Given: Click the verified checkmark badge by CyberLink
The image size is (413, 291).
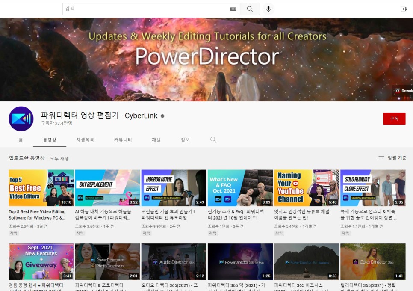Looking at the screenshot, I should 162,116.
